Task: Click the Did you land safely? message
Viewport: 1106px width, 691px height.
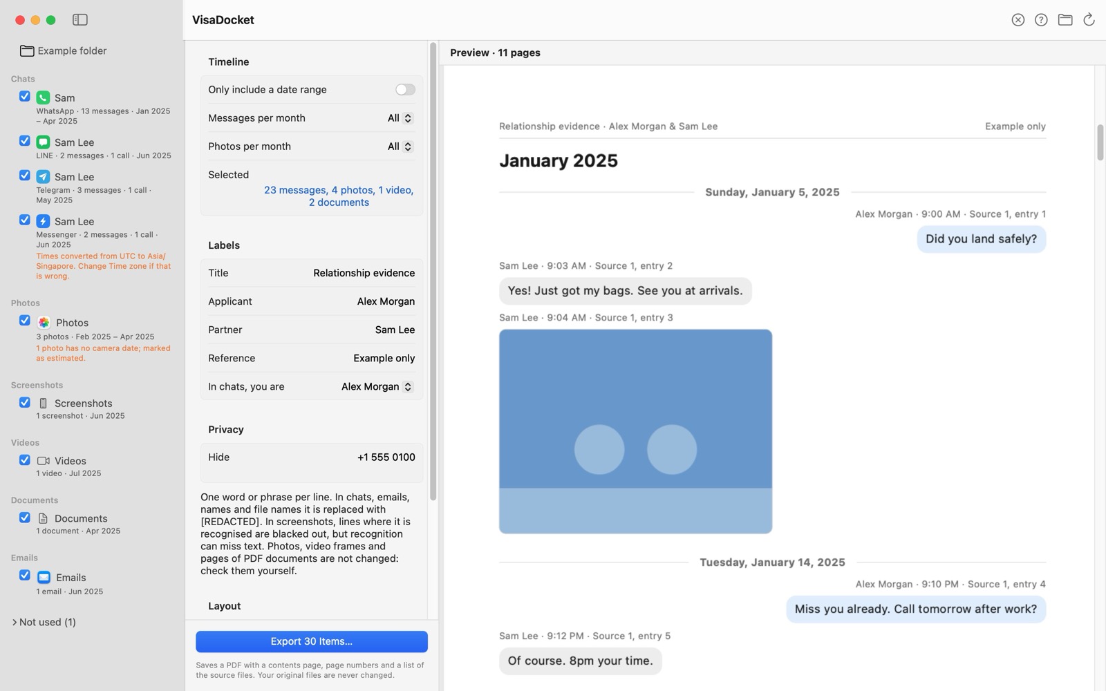Action: [981, 239]
